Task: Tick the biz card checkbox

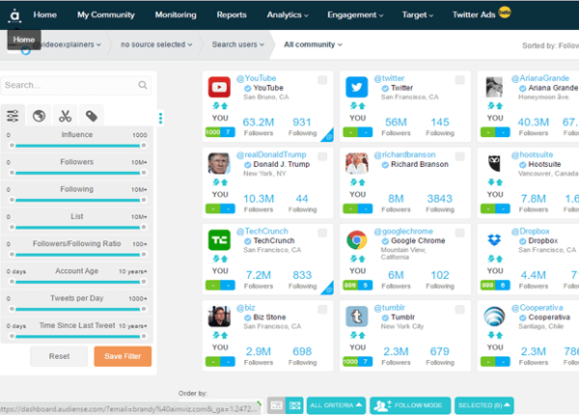Action: pyautogui.click(x=322, y=309)
